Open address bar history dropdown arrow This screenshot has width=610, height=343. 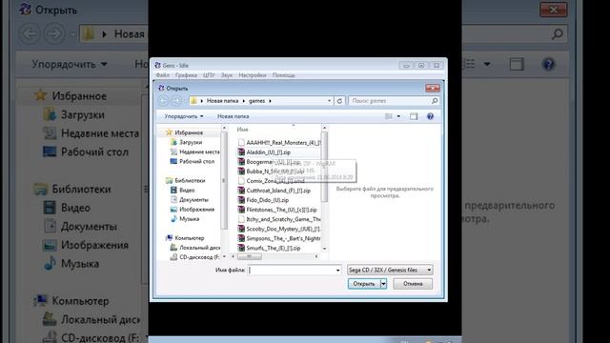click(x=329, y=101)
